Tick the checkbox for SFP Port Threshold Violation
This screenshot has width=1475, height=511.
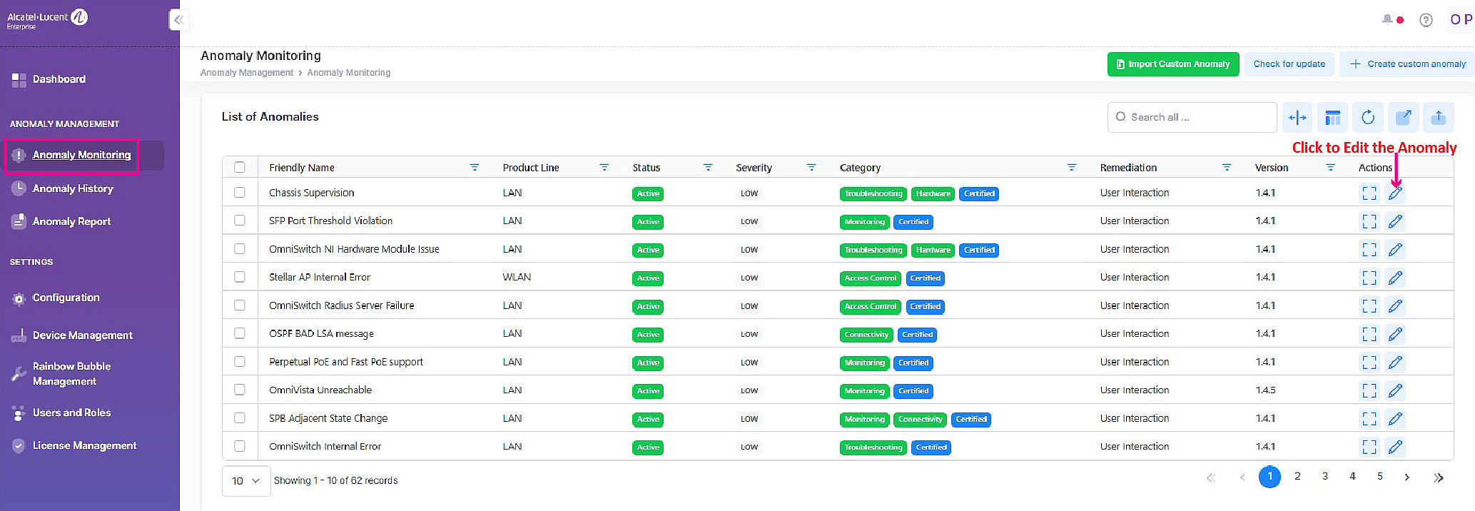pyautogui.click(x=240, y=221)
